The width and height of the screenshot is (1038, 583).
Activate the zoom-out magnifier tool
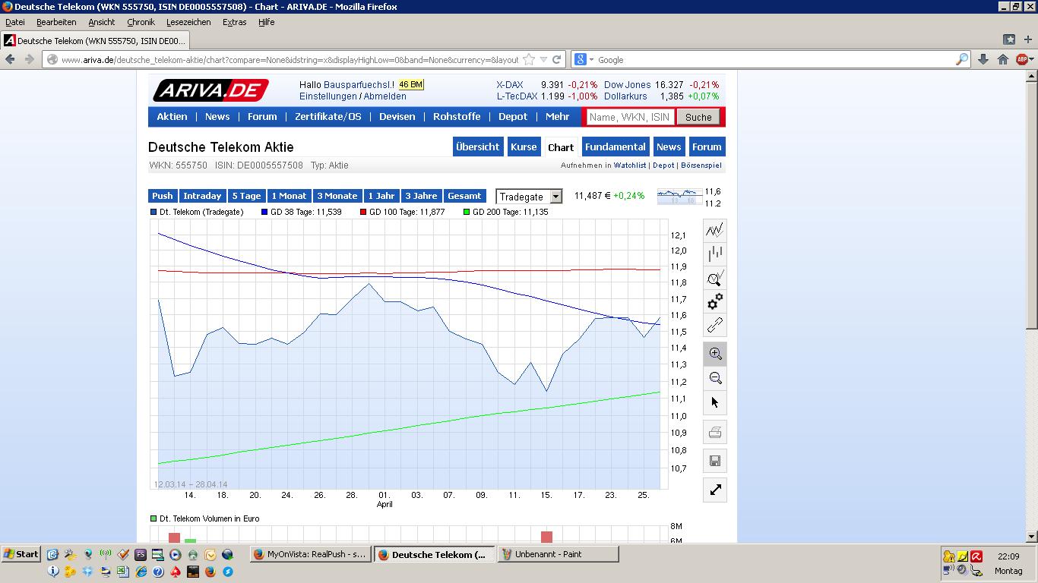pyautogui.click(x=714, y=378)
